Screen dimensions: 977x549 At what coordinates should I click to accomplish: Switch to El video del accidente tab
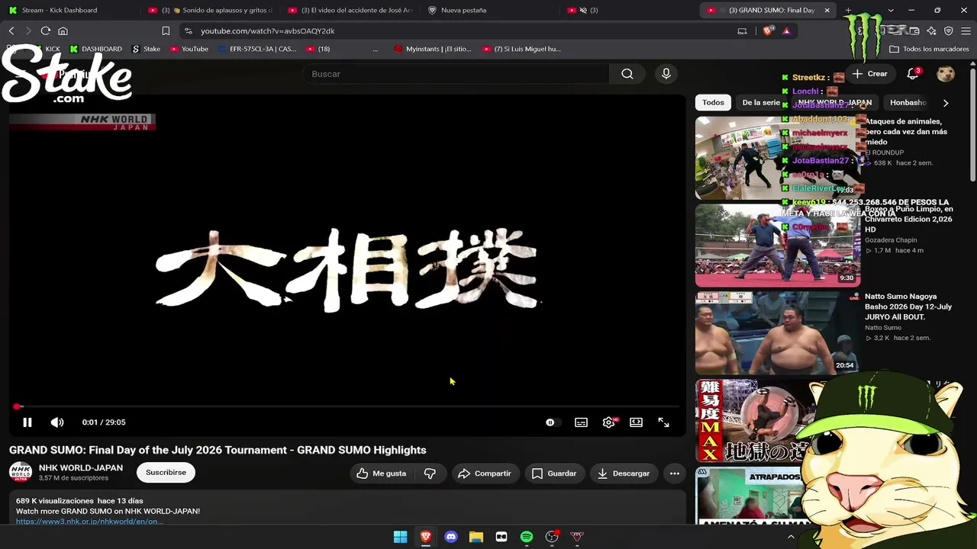pyautogui.click(x=350, y=10)
